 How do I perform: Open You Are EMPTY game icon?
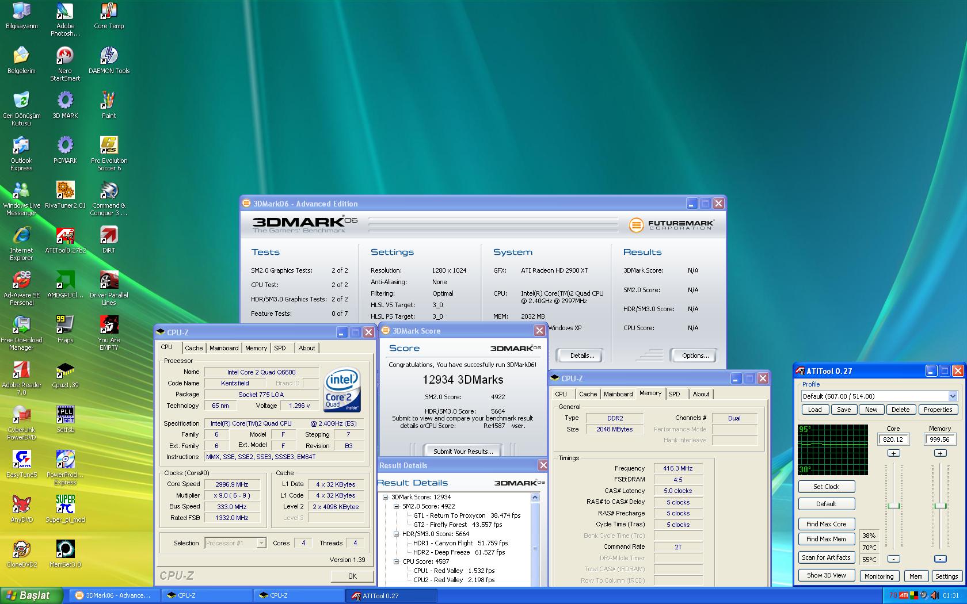(x=109, y=333)
